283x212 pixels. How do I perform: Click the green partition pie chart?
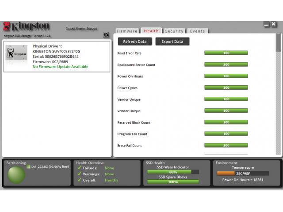[x=16, y=175]
